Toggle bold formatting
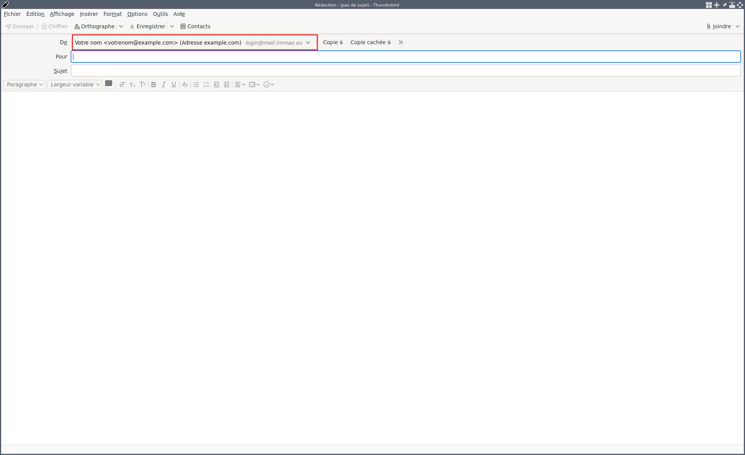The height and width of the screenshot is (455, 745). [x=154, y=84]
